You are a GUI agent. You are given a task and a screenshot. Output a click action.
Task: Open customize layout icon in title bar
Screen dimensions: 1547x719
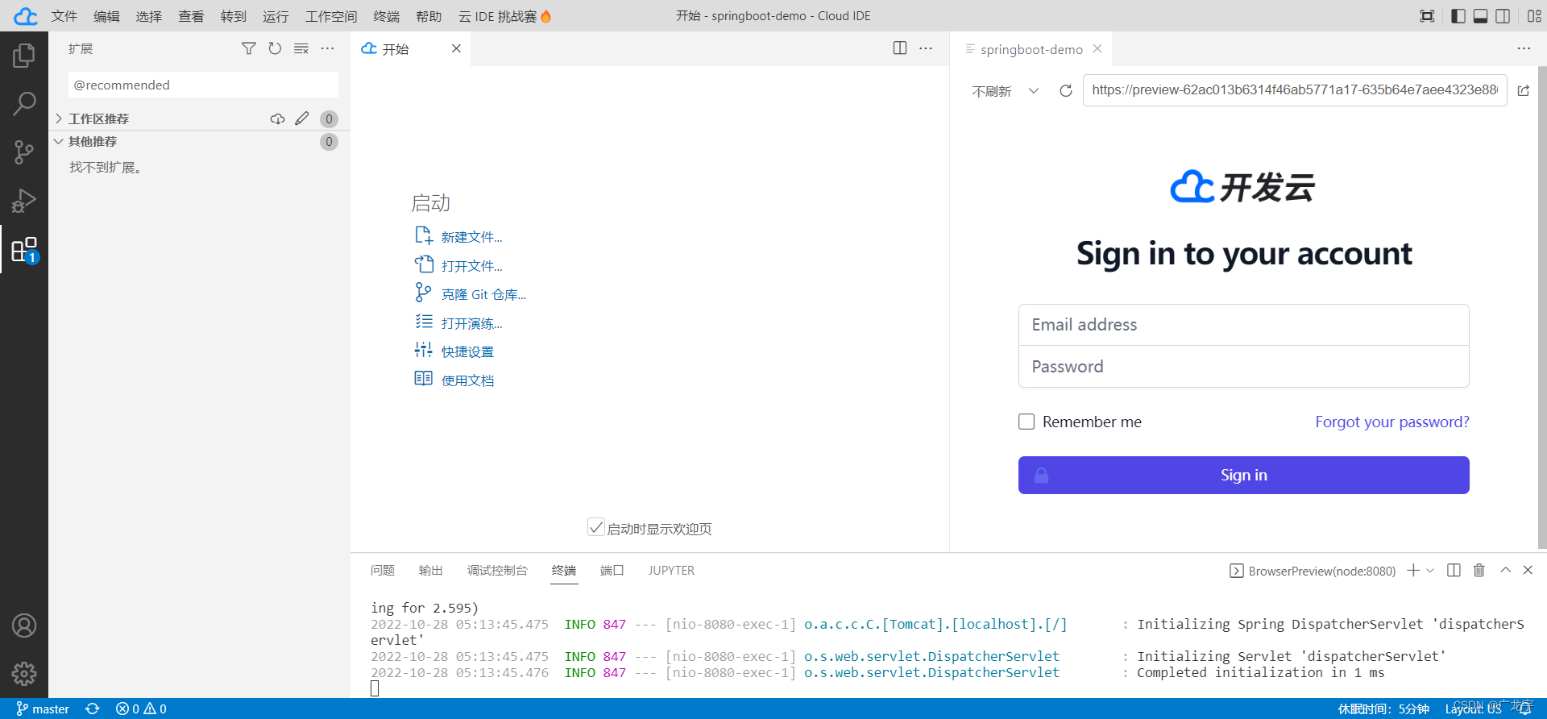(x=1534, y=16)
